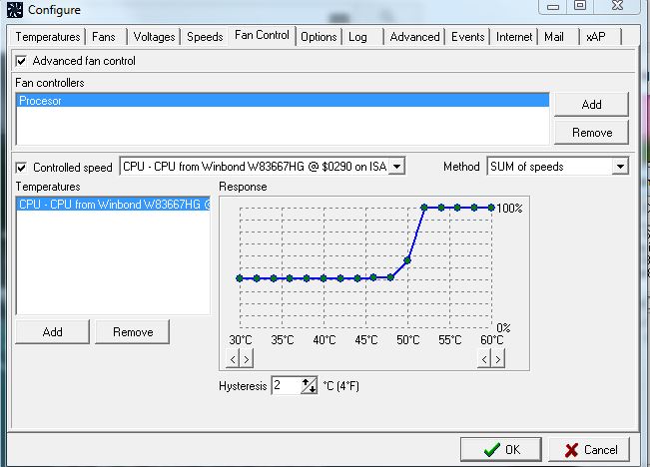The width and height of the screenshot is (650, 467).
Task: Open the Controlled speed CPU dropdown
Action: [x=396, y=166]
